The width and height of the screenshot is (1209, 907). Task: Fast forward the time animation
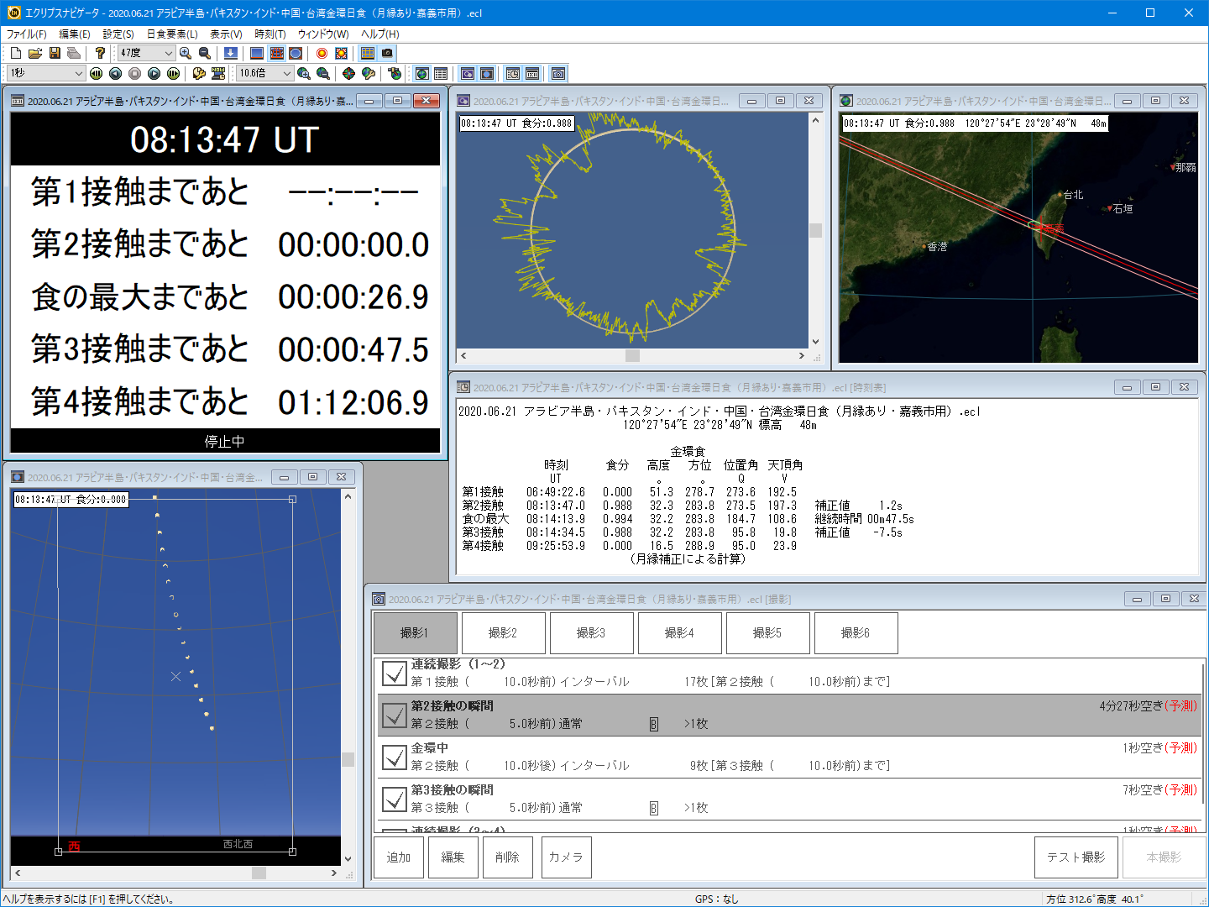click(x=173, y=74)
